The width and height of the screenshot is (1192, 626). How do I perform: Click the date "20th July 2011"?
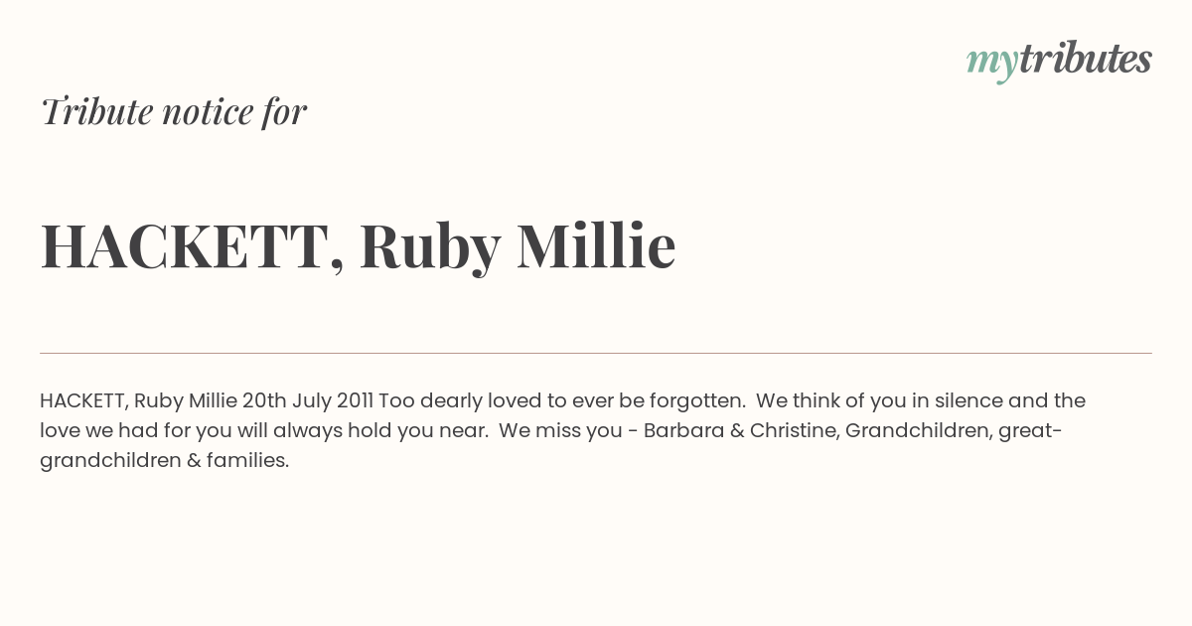[x=308, y=400]
